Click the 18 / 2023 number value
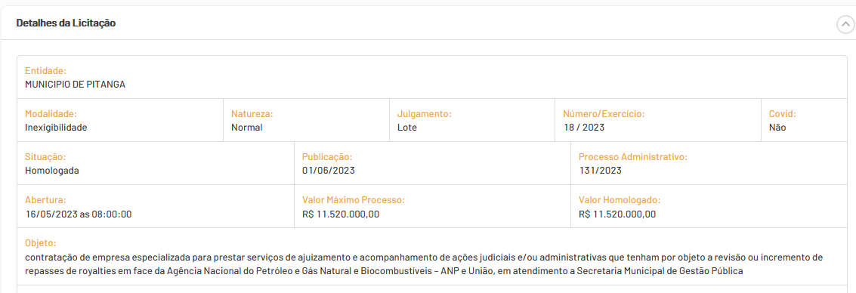Viewport: 856px width, 293px height. (584, 128)
